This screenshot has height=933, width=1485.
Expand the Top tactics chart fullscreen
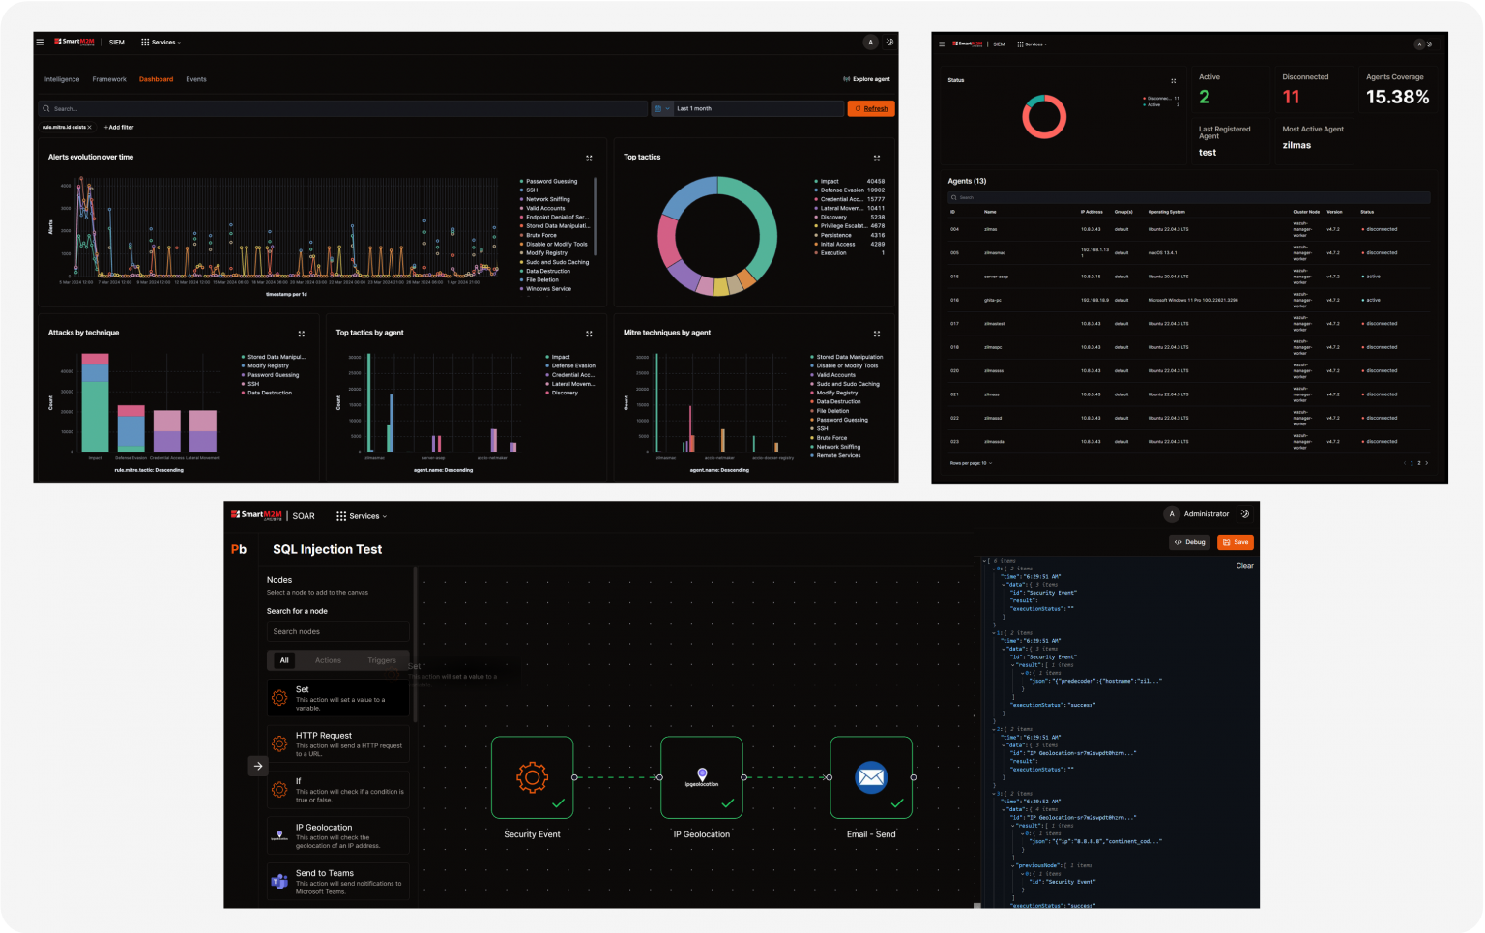(877, 158)
